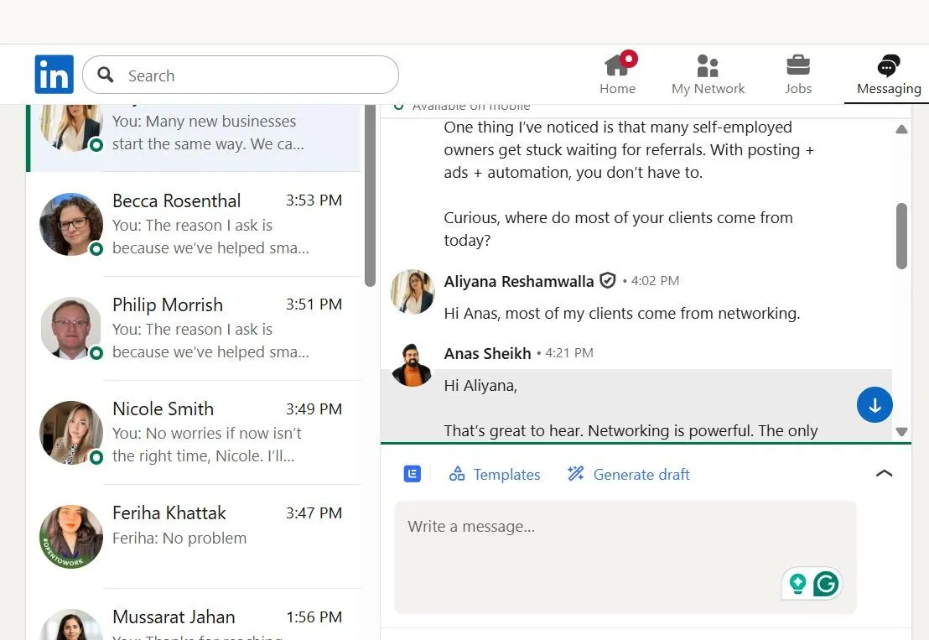Viewport: 929px width, 640px height.
Task: Click the search magnifier icon
Action: click(106, 75)
